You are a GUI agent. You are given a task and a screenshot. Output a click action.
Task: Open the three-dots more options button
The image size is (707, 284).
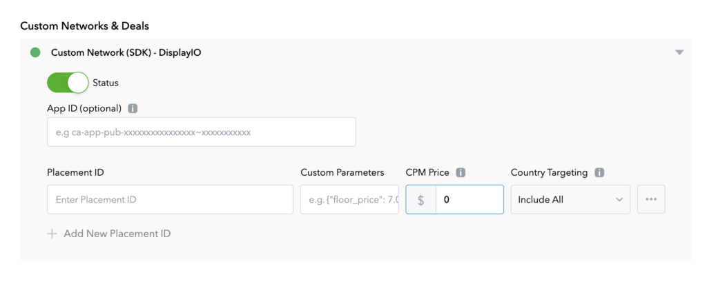pyautogui.click(x=651, y=199)
